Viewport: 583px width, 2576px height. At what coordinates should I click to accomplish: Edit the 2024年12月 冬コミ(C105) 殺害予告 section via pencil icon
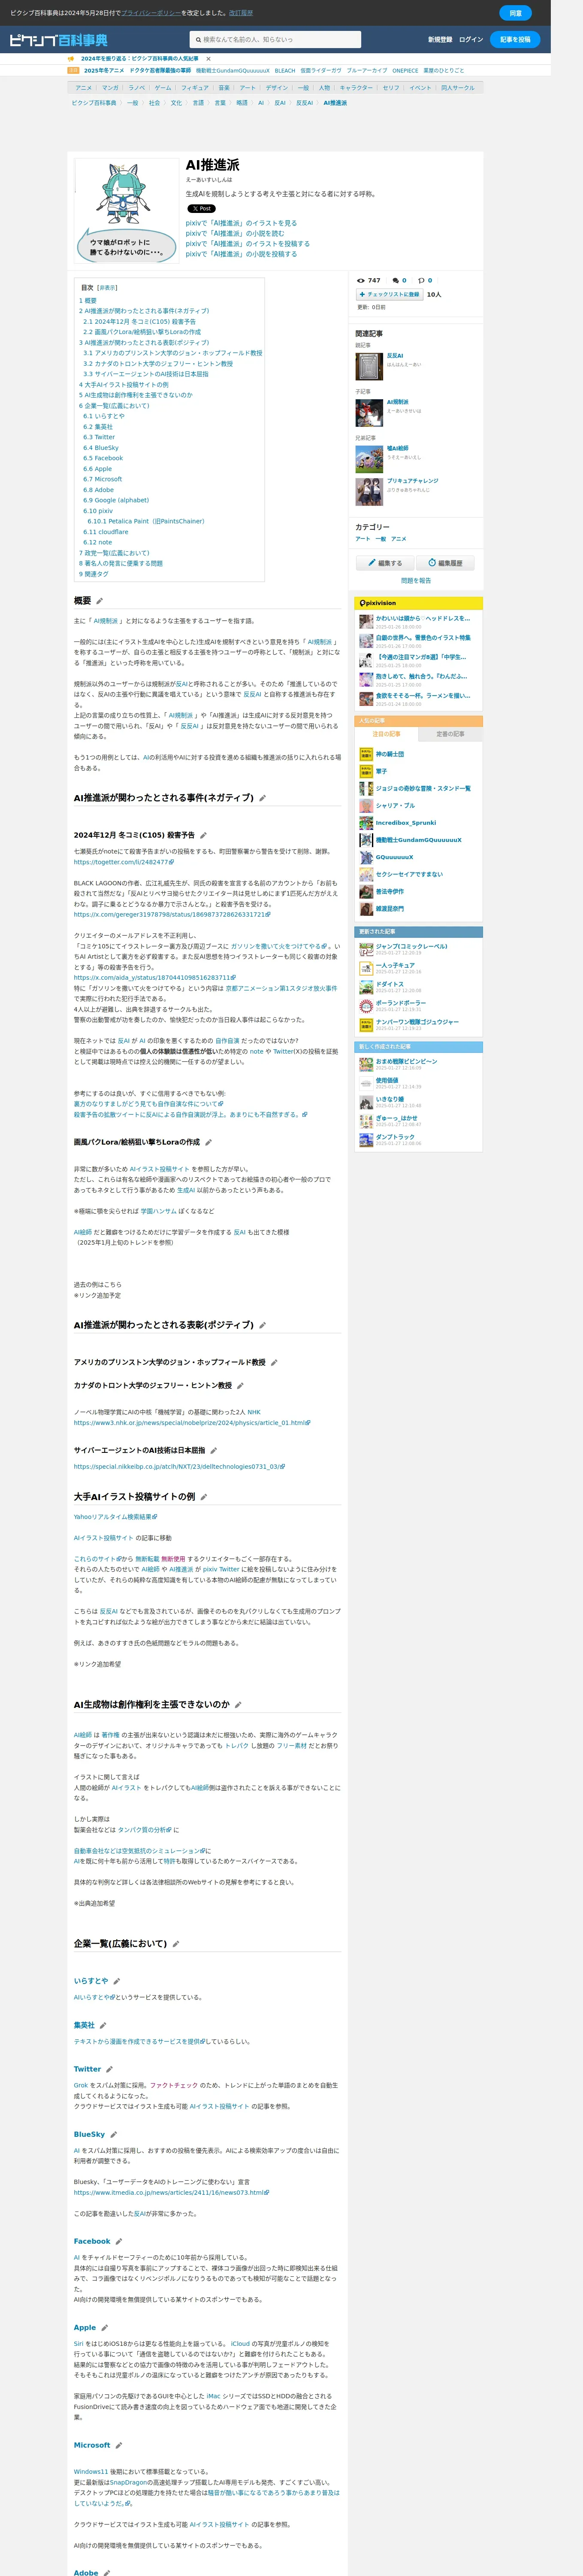click(203, 835)
